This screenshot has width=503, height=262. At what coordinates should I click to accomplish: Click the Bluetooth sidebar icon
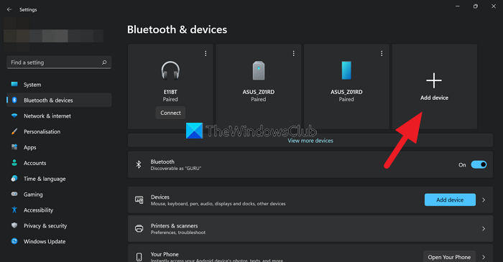pyautogui.click(x=14, y=100)
